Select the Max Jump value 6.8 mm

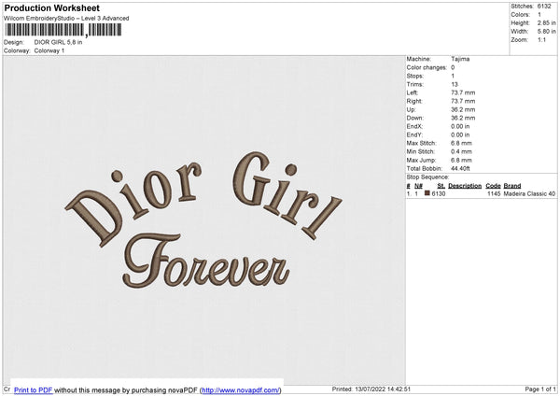click(x=461, y=161)
